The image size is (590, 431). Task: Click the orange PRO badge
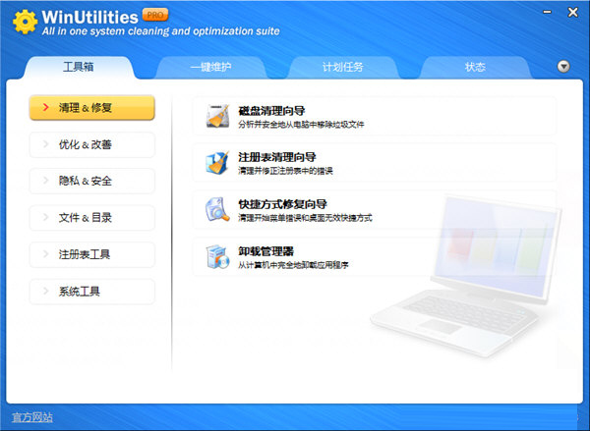point(155,15)
